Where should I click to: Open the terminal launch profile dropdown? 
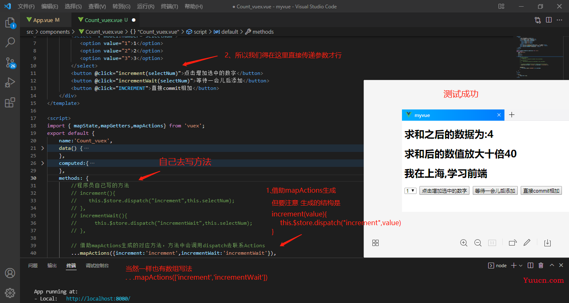tap(521, 266)
